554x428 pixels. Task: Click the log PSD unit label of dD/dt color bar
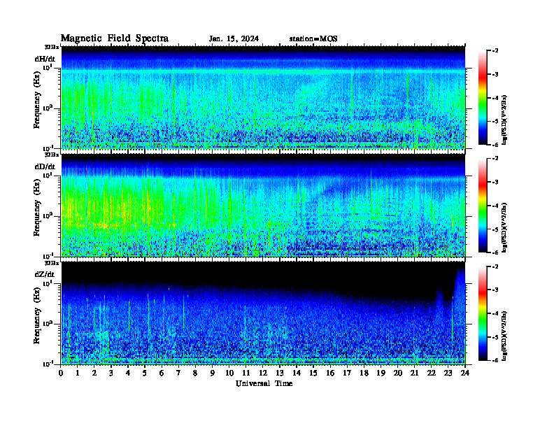click(504, 227)
